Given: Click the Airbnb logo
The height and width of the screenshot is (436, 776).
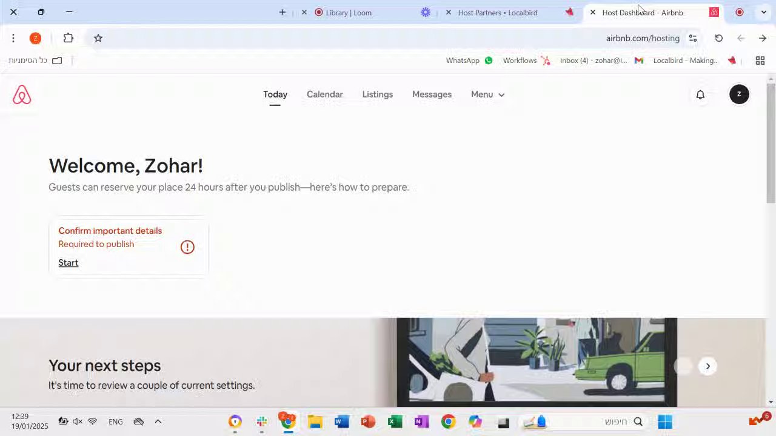Looking at the screenshot, I should tap(22, 94).
